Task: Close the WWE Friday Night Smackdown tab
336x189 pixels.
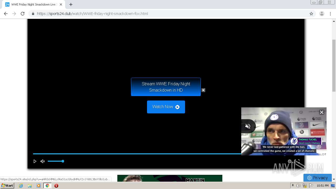Action: 61,4
